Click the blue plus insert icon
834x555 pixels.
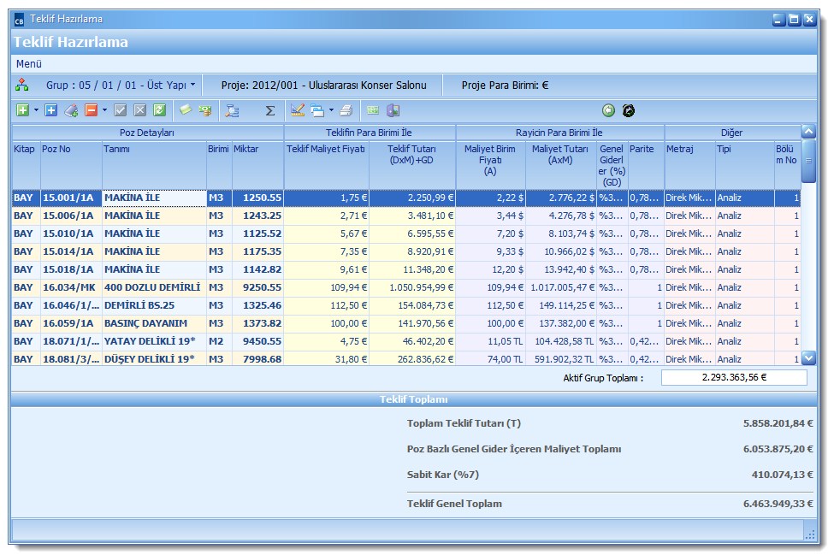[50, 110]
